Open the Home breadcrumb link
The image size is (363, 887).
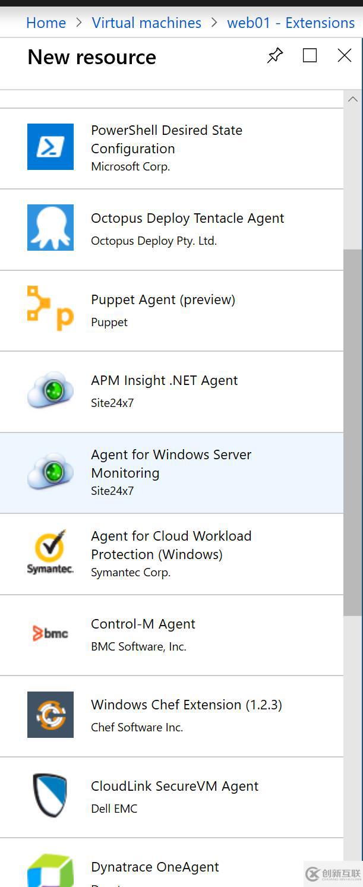46,23
